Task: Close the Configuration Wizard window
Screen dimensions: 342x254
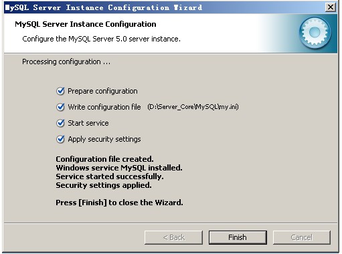Action: click(x=331, y=7)
